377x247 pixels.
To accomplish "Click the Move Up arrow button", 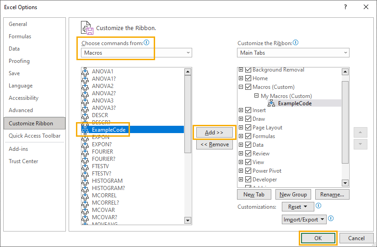I will tap(360, 132).
